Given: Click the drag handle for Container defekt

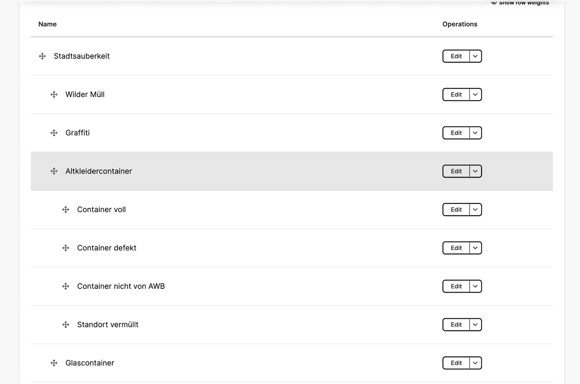Looking at the screenshot, I should point(66,248).
